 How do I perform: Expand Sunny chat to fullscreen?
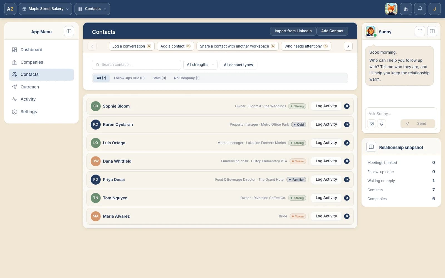420,31
